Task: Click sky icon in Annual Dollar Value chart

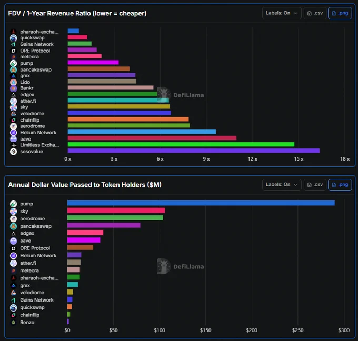Action: coord(14,212)
